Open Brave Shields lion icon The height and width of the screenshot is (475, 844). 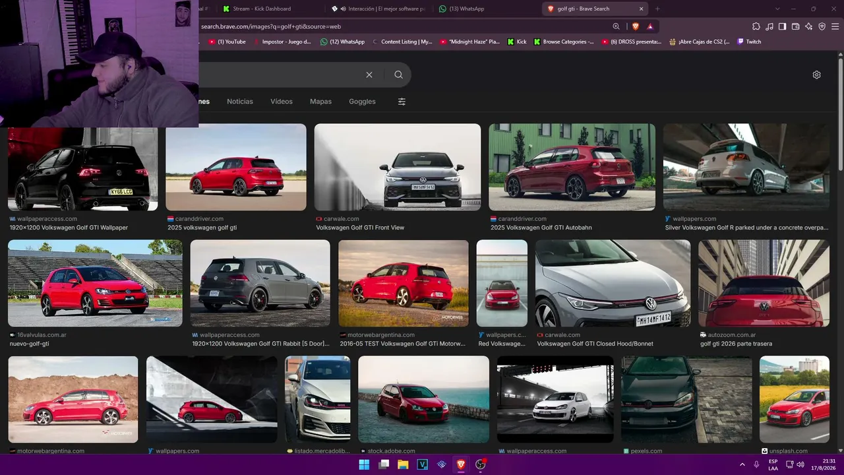click(636, 26)
